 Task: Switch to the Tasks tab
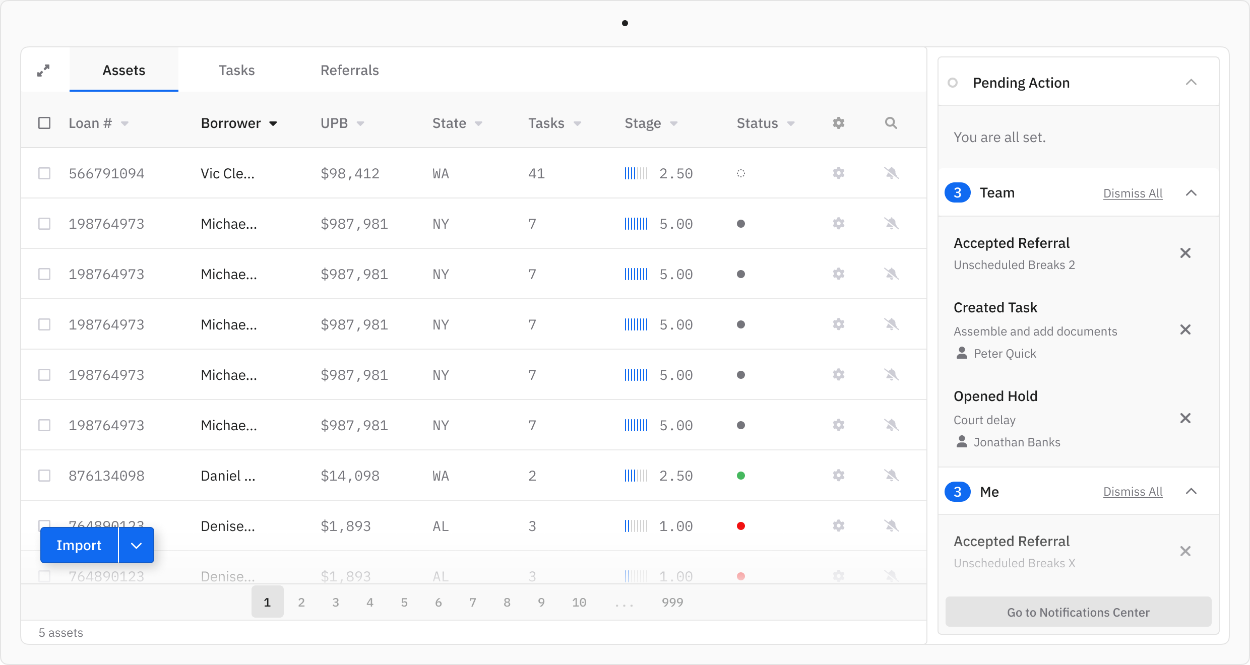[x=236, y=71]
